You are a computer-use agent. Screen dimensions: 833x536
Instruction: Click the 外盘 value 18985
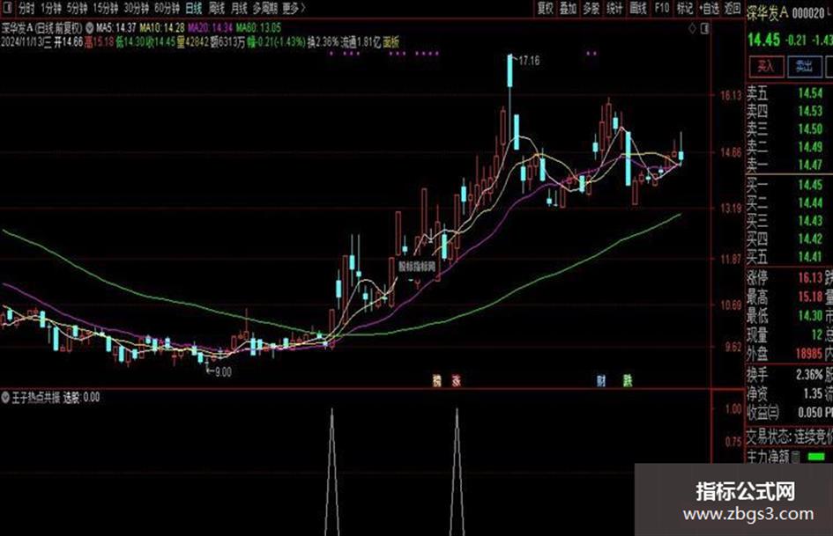[x=809, y=354]
